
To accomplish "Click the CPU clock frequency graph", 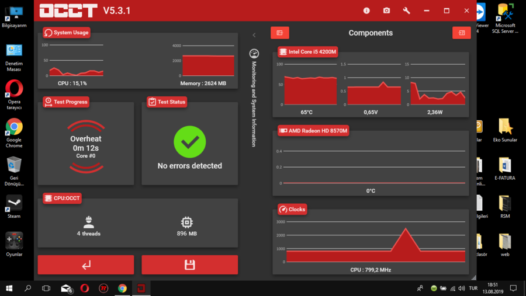I will tap(376, 242).
